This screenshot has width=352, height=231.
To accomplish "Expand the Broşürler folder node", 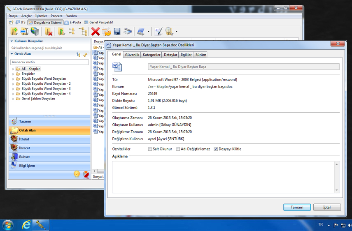I will (x=13, y=74).
